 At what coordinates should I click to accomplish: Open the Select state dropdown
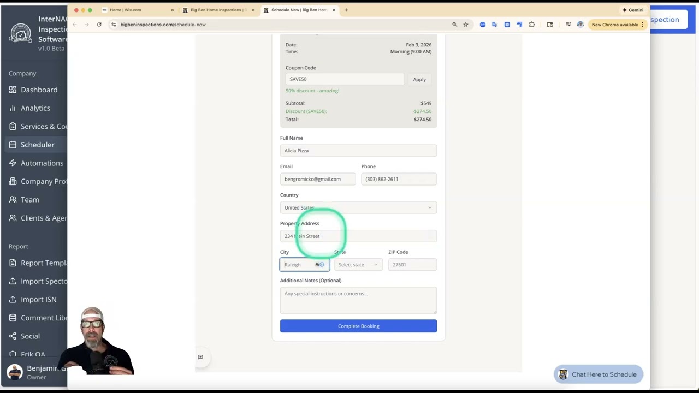pos(358,265)
